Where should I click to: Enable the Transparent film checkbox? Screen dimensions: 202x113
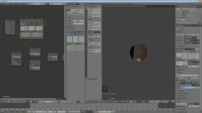pyautogui.click(x=177, y=106)
